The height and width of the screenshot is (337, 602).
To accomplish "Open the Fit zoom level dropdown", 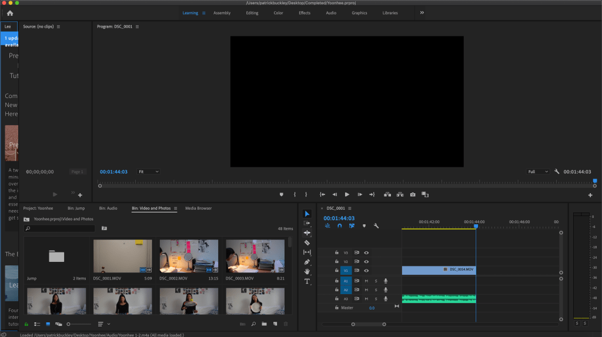I will tap(148, 171).
